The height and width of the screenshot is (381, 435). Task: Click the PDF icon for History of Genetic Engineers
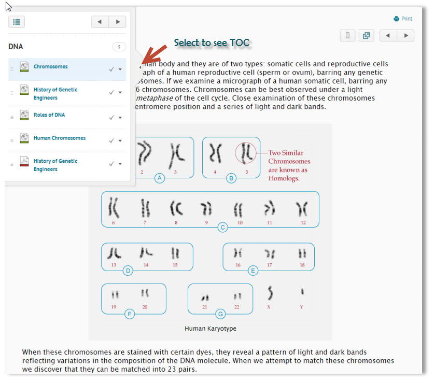[24, 162]
